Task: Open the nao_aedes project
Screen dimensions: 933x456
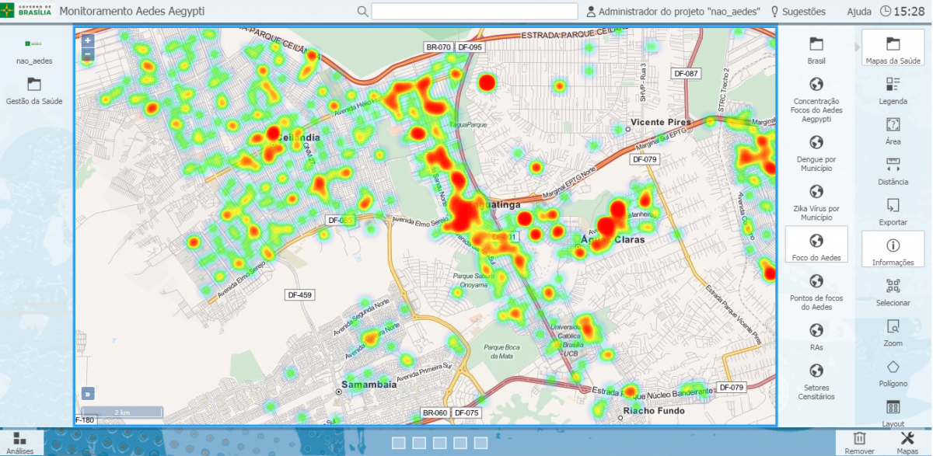Action: tap(33, 50)
